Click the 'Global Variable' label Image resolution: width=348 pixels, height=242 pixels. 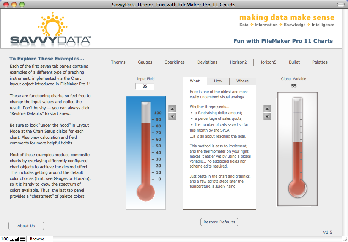[x=294, y=79]
